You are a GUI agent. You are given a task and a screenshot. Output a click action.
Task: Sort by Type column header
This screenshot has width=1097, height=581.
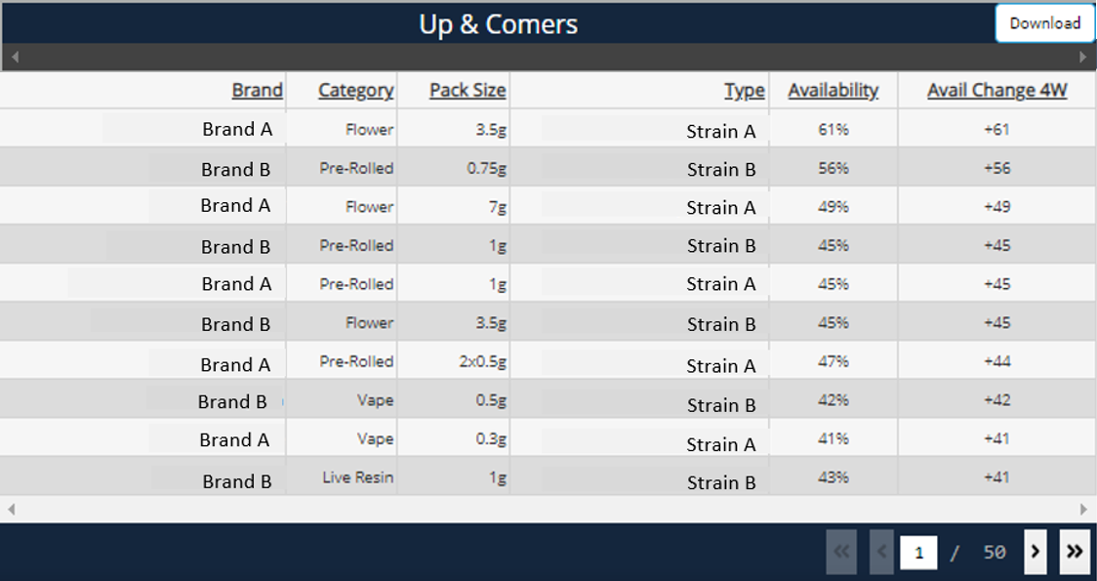tap(744, 91)
